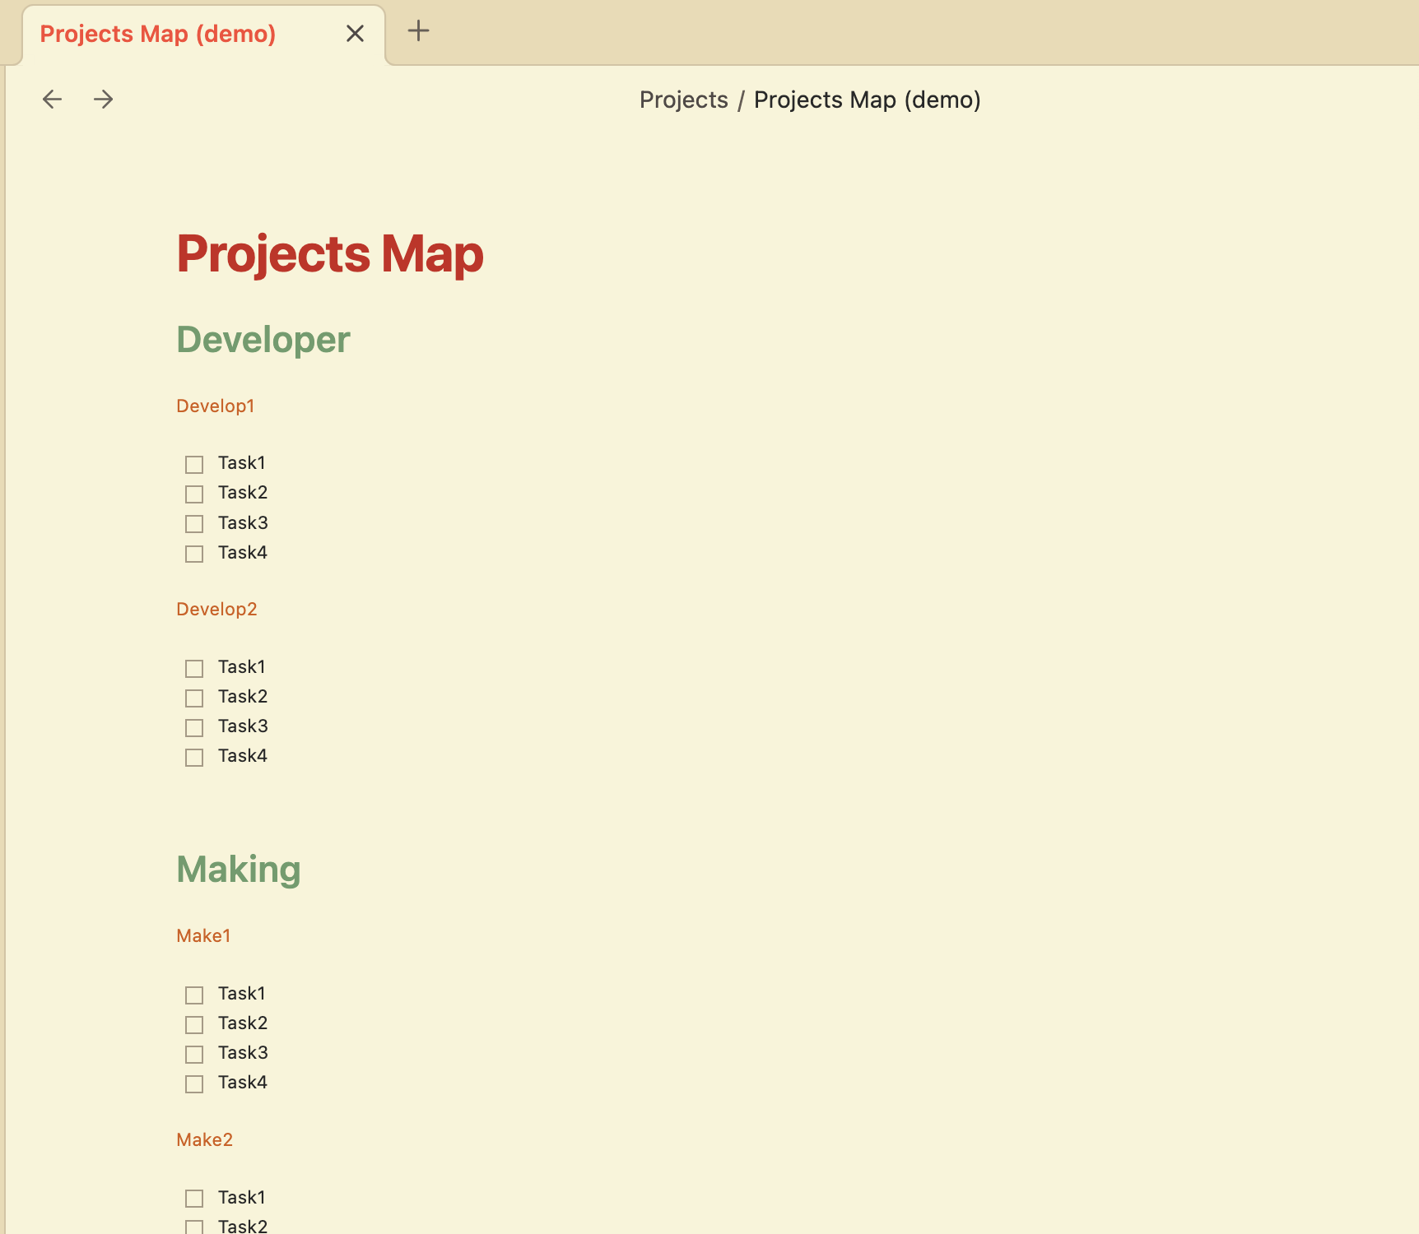Screen dimensions: 1419x1234
Task: Check Task1 under Make2
Action: (194, 1198)
